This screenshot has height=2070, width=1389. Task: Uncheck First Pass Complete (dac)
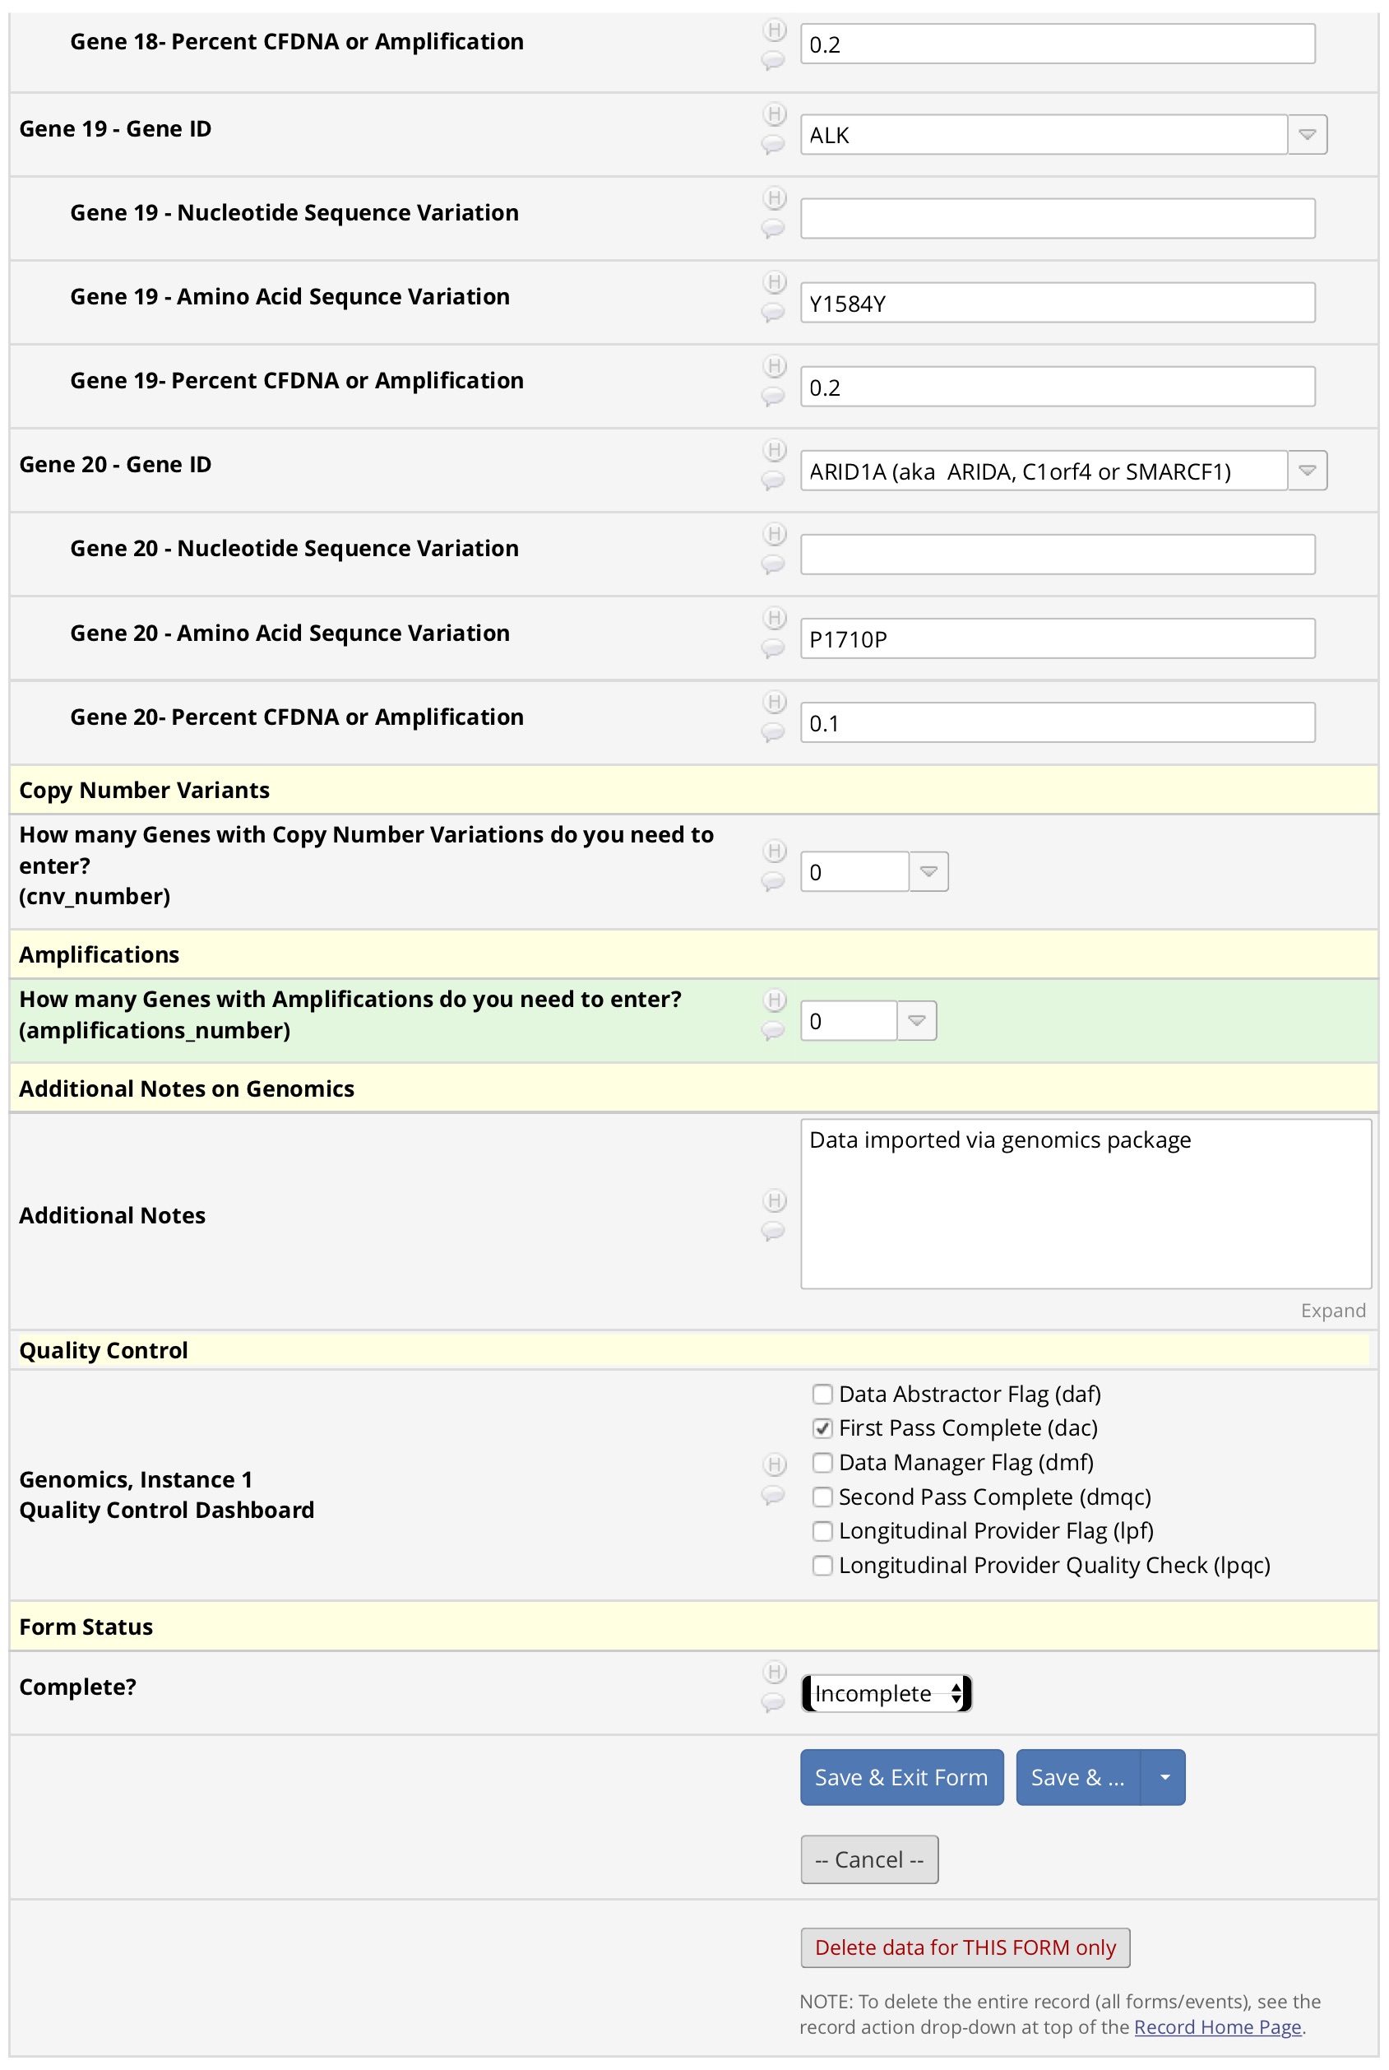pyautogui.click(x=822, y=1427)
